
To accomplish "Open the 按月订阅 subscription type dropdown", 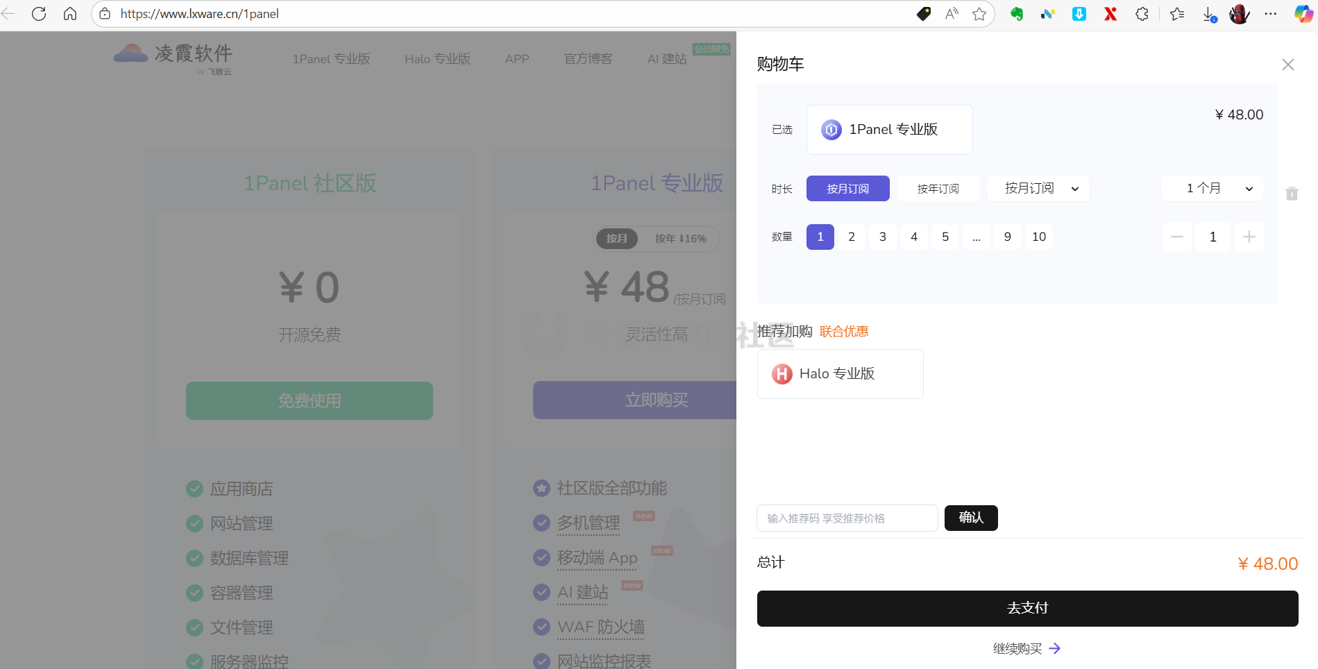I will click(1038, 188).
